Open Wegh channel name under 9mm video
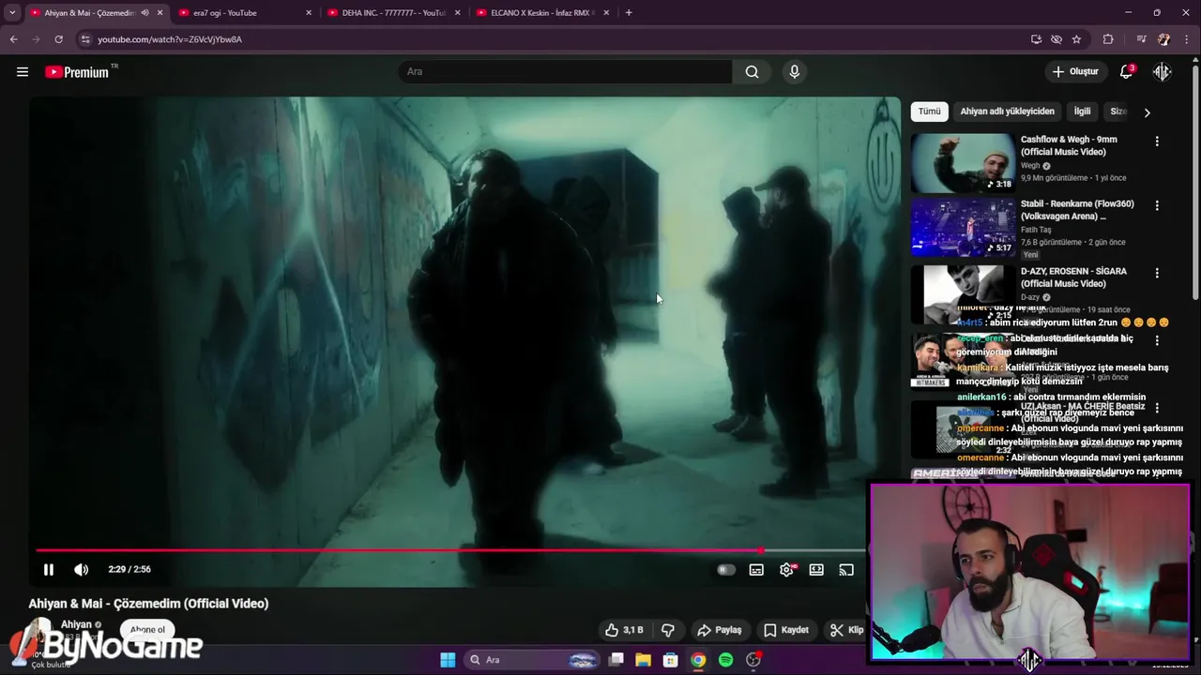The height and width of the screenshot is (675, 1201). [x=1030, y=166]
